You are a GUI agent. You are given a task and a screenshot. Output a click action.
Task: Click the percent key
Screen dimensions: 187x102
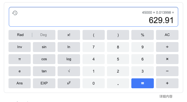143,35
